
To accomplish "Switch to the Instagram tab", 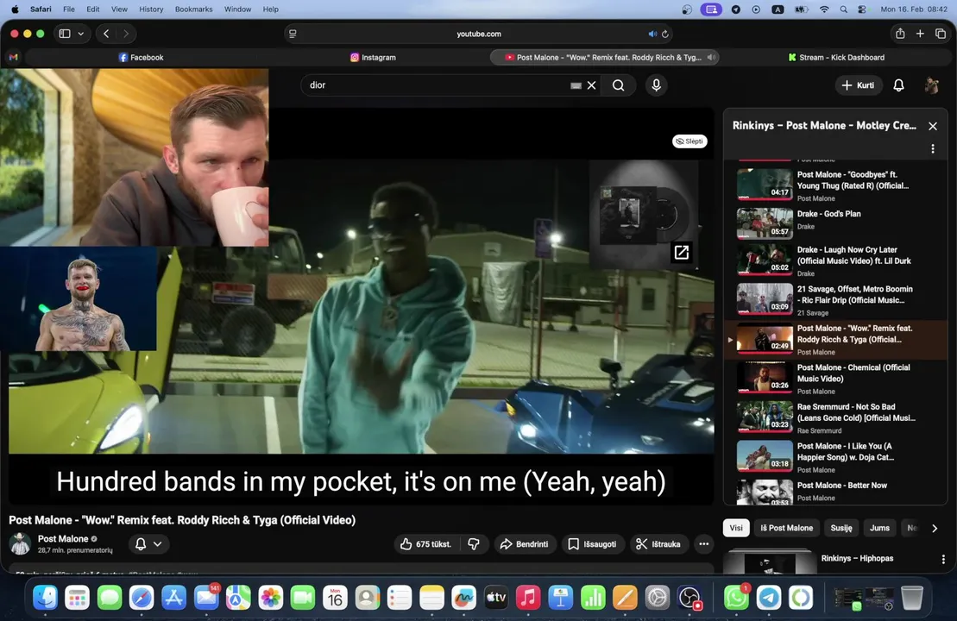I will tap(373, 57).
